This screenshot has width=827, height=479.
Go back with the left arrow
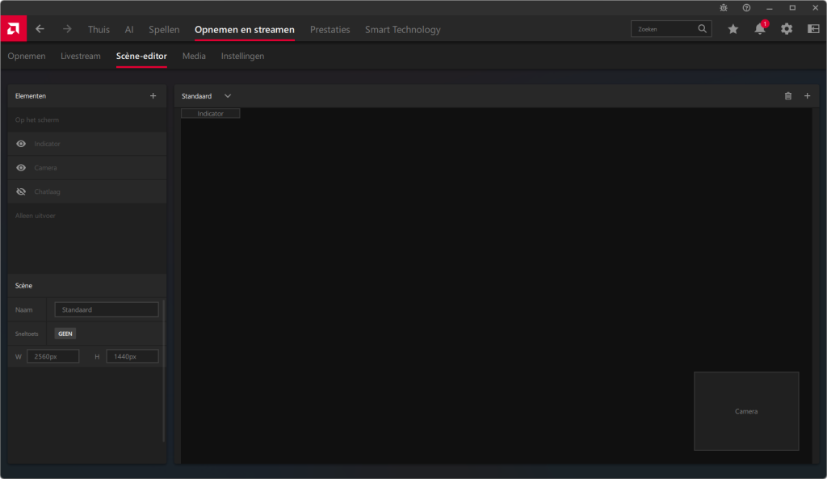pos(40,29)
